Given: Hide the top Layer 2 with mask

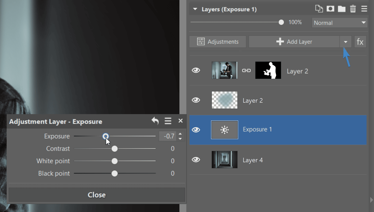Looking at the screenshot, I should [x=196, y=70].
